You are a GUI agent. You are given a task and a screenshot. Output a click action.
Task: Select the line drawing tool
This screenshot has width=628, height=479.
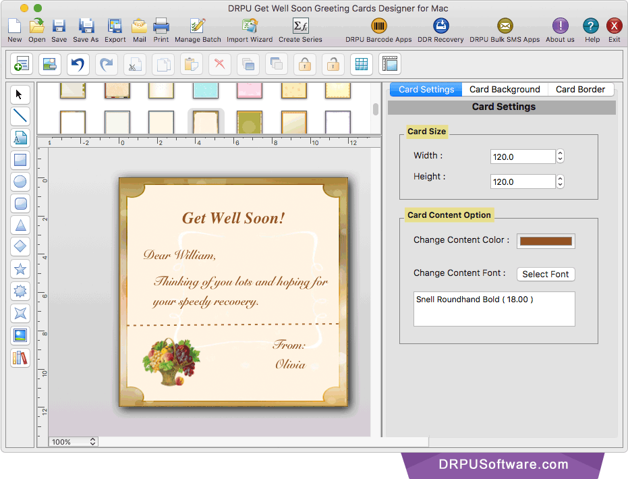pyautogui.click(x=20, y=116)
